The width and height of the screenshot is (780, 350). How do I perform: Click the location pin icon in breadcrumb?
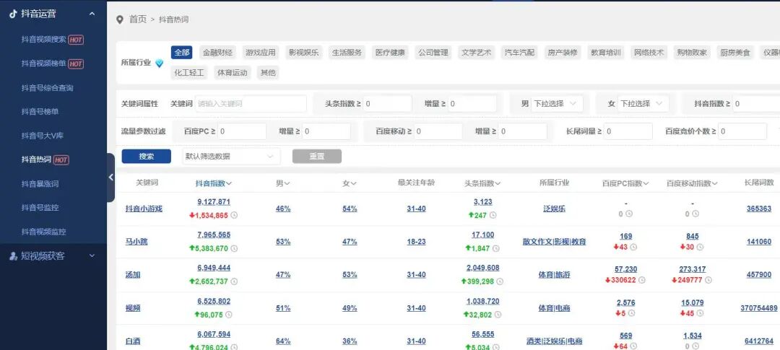(119, 20)
